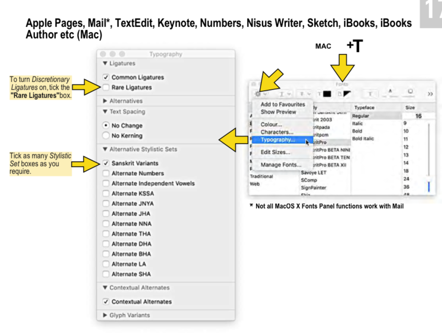Toggle the Contextual Alternates checkbox
The height and width of the screenshot is (333, 442).
(106, 301)
